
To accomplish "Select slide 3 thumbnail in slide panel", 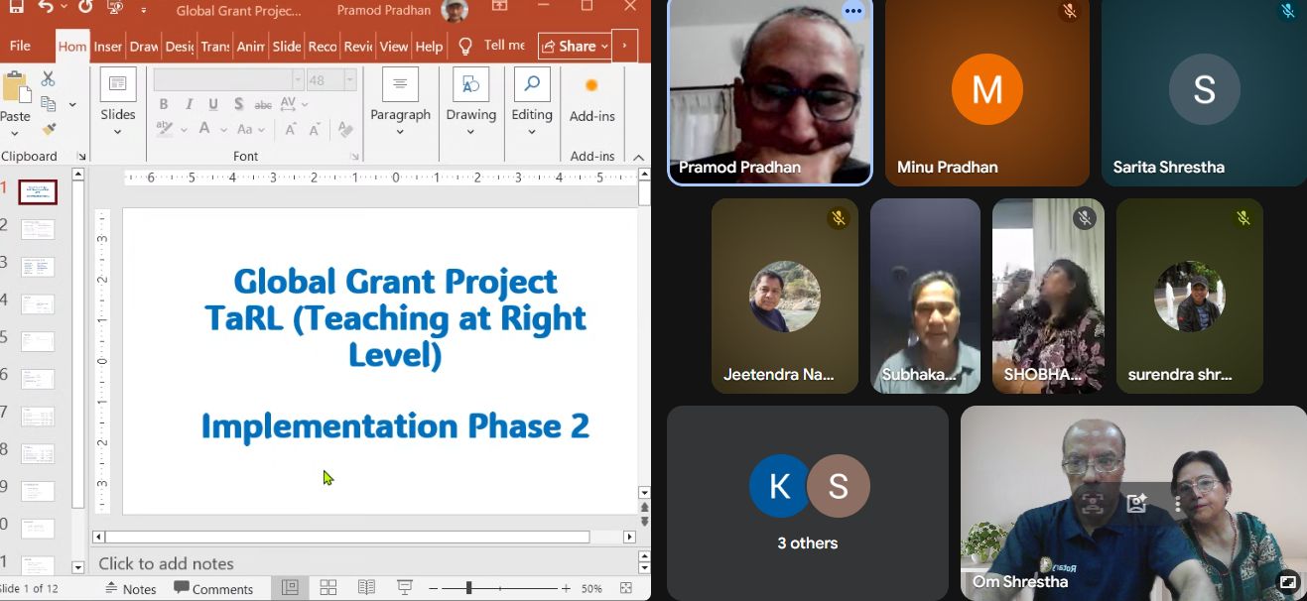I will click(x=38, y=267).
